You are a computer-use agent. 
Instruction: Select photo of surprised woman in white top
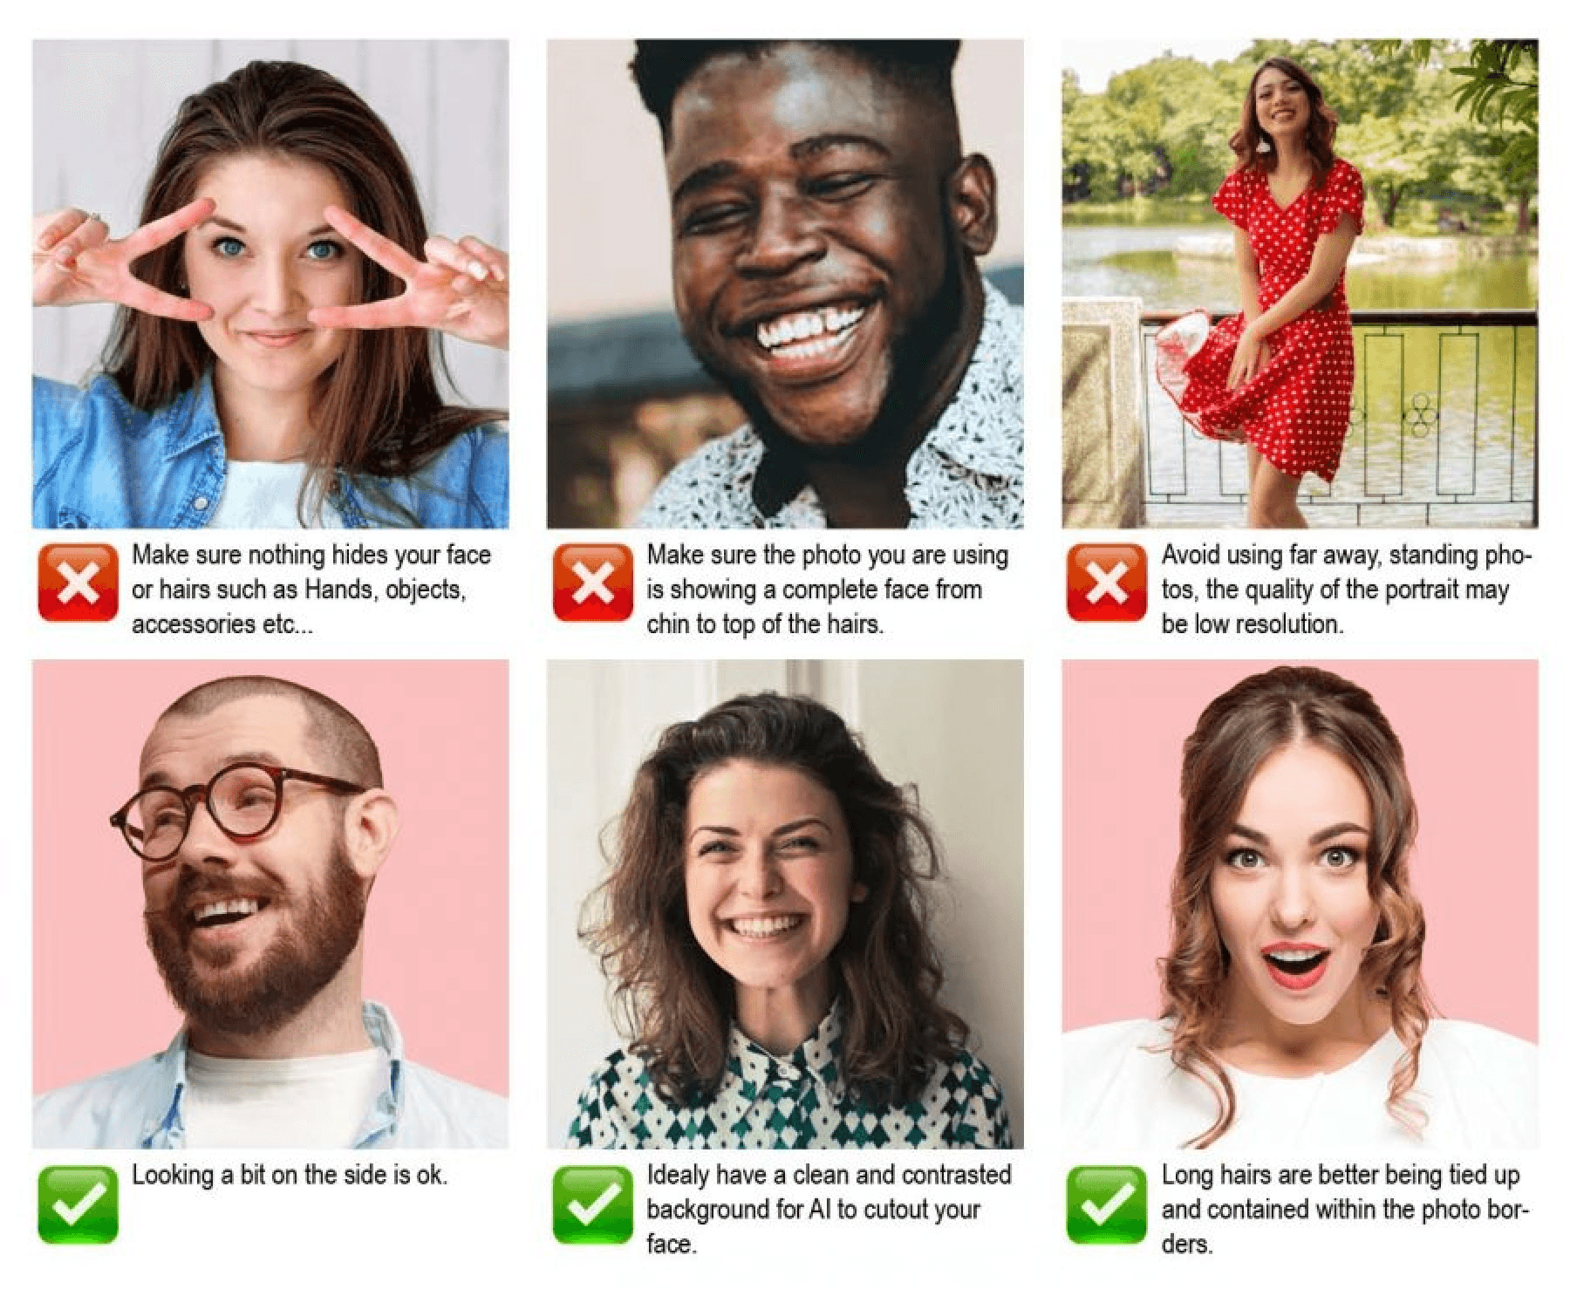point(1300,904)
